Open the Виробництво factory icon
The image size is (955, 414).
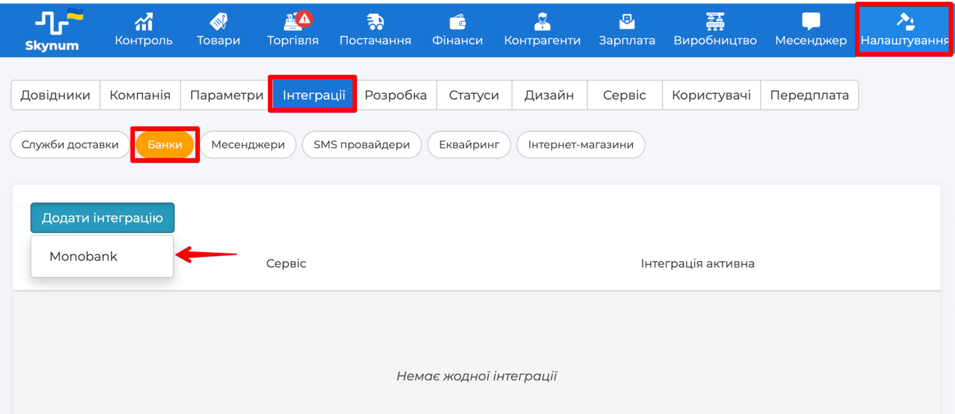715,22
